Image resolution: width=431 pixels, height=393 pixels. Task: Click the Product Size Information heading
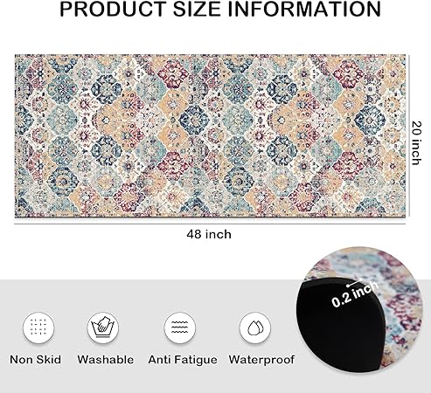[220, 9]
